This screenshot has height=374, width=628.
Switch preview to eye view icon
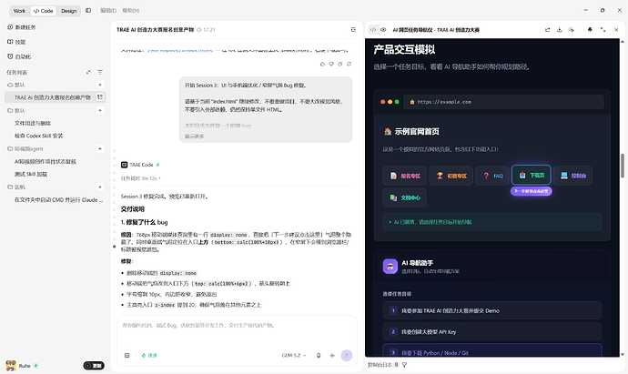[x=383, y=30]
